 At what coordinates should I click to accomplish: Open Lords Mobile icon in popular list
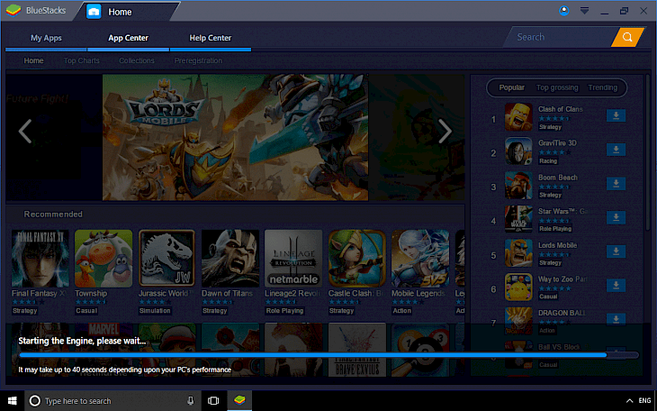click(x=518, y=252)
